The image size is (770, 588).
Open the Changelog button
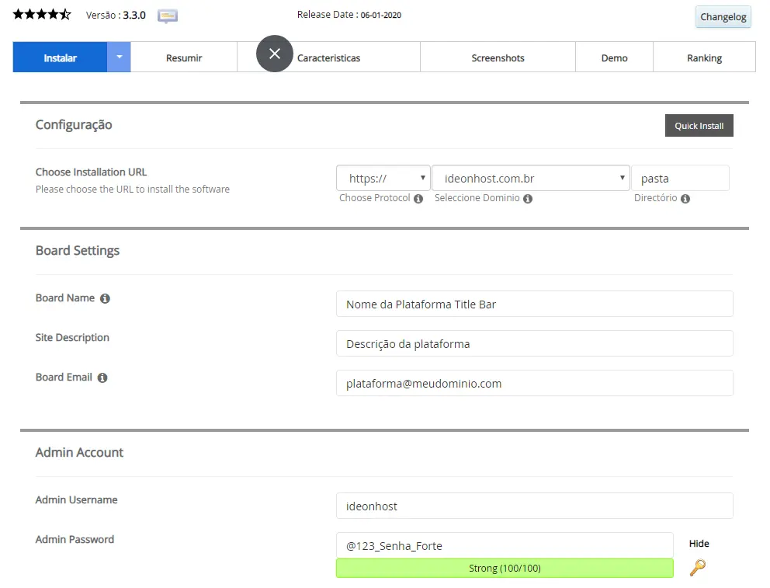point(723,17)
